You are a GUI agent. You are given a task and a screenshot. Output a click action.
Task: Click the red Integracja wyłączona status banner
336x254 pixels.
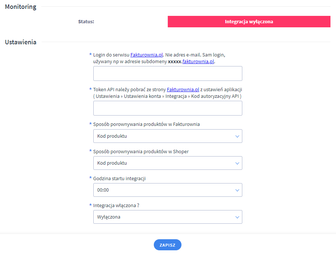coord(249,22)
